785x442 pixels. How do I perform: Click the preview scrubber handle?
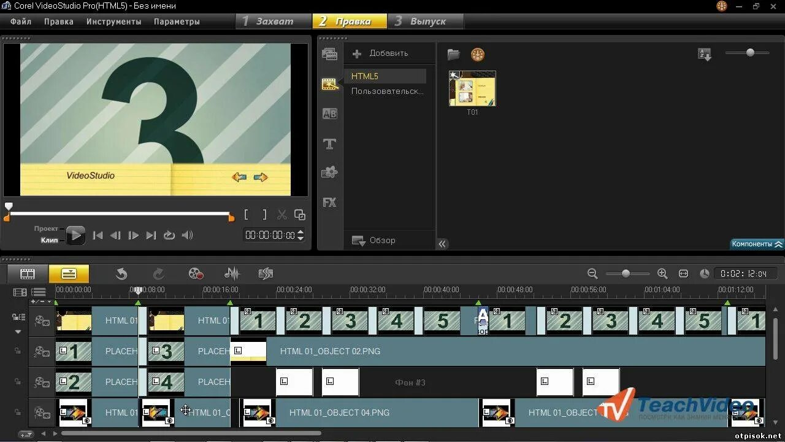[x=9, y=207]
